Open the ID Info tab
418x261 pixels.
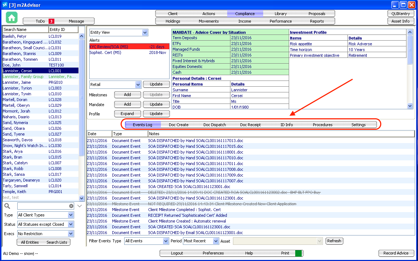click(x=287, y=125)
